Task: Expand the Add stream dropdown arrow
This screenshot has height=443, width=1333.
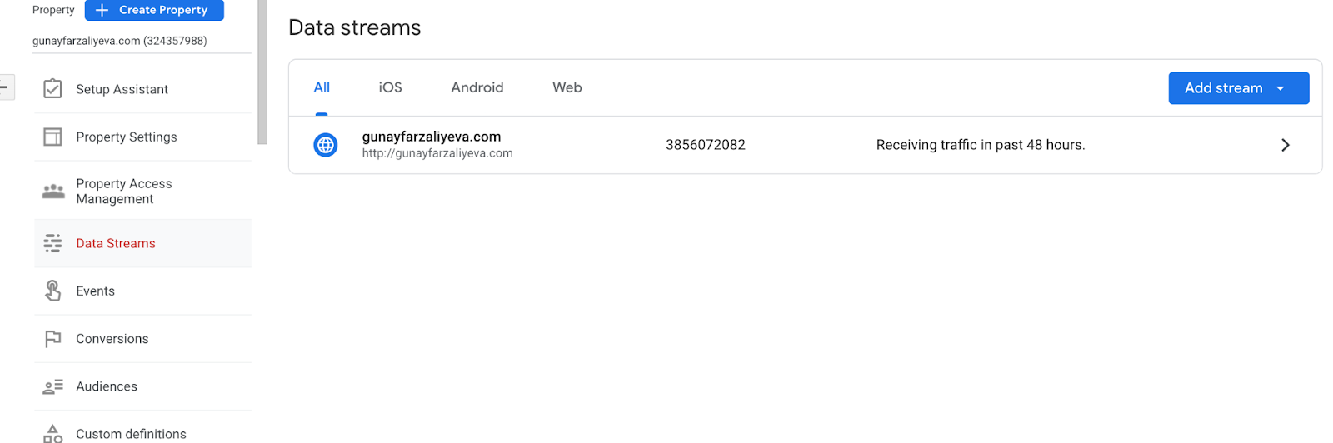Action: pyautogui.click(x=1281, y=88)
